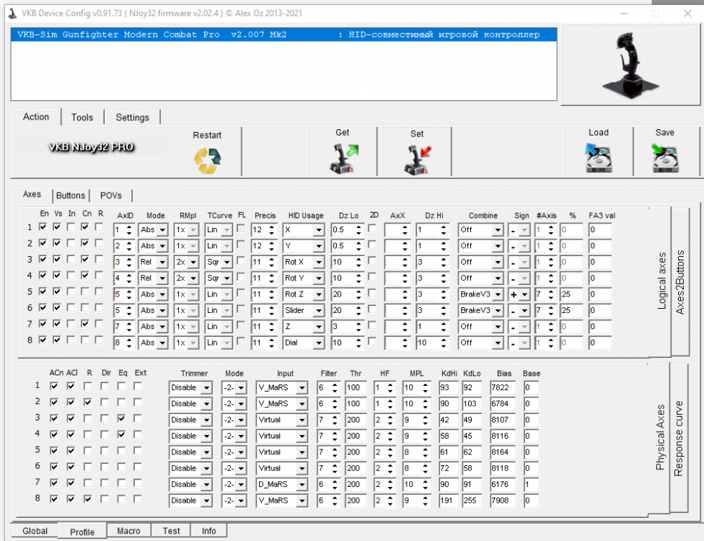Toggle the R checkbox for physical axis 2
Viewport: 704px width, 541px height.
point(87,403)
